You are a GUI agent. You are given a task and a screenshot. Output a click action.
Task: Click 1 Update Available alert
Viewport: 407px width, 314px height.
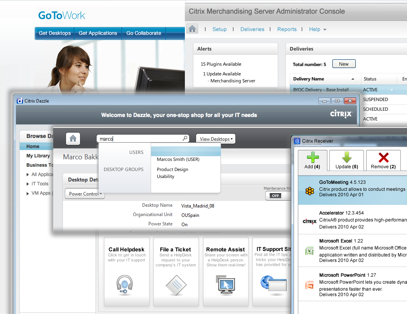tap(222, 74)
